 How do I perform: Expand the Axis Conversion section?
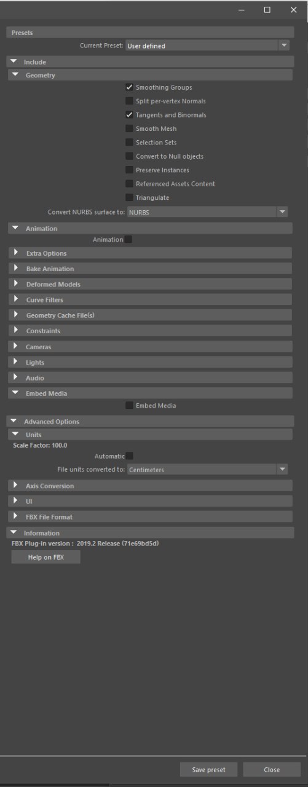point(150,486)
